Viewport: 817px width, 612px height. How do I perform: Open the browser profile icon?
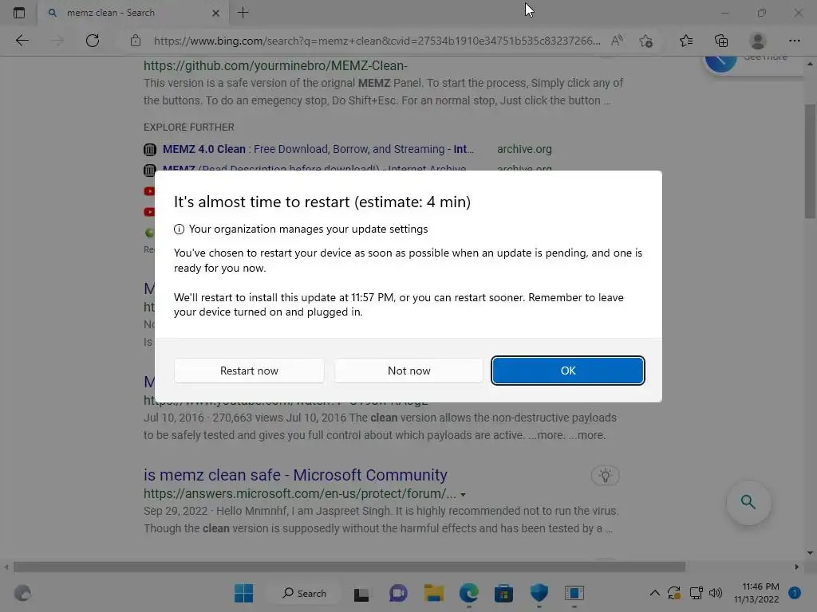click(x=758, y=41)
